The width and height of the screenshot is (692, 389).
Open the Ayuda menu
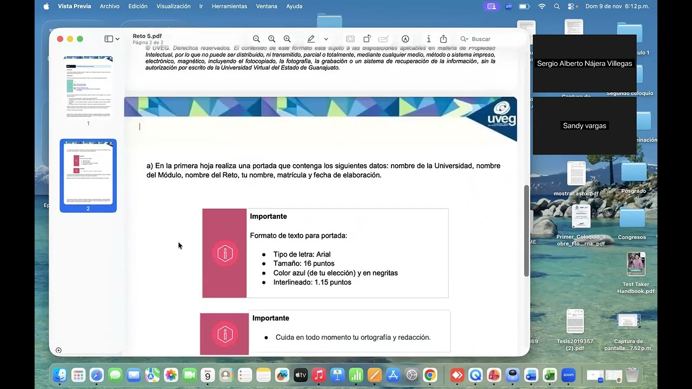294,6
